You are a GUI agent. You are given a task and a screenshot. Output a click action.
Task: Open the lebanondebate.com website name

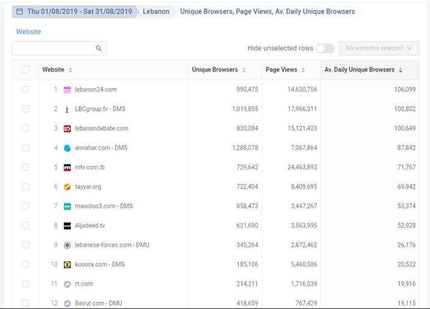(x=102, y=128)
